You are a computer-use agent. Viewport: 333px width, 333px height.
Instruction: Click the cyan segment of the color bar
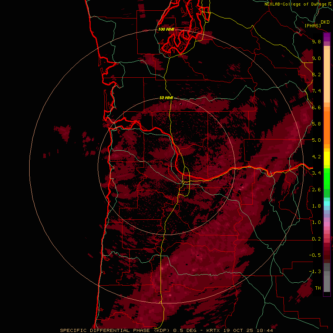click(x=327, y=203)
